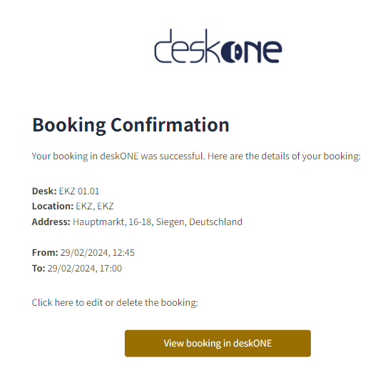Click the From time 29/02/2024, 12:45

point(98,253)
